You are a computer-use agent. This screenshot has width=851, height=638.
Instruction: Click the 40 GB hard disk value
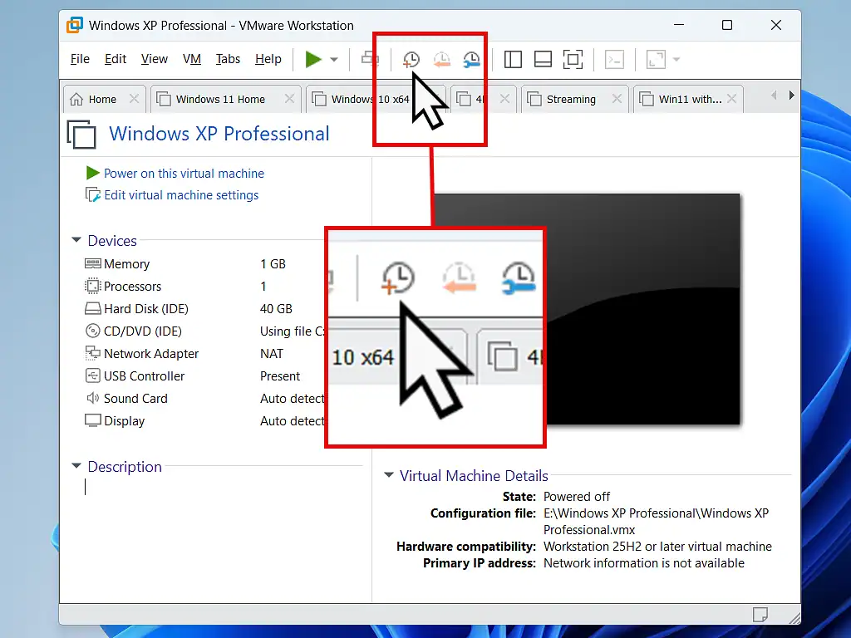click(276, 309)
